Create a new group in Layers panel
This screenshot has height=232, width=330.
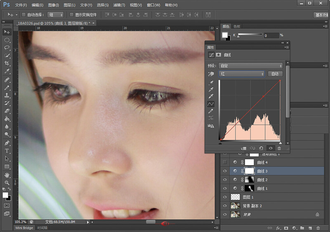[x=302, y=228]
